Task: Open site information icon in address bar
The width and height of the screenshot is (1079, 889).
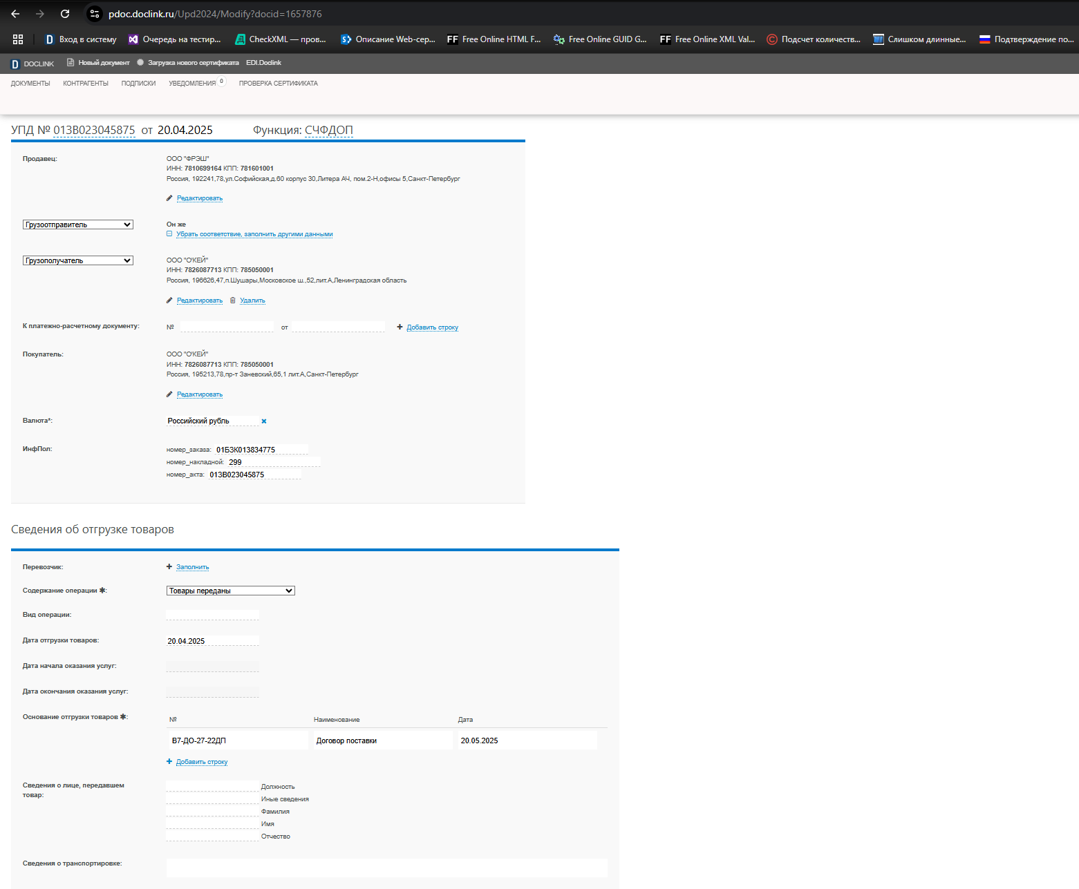Action: click(95, 14)
